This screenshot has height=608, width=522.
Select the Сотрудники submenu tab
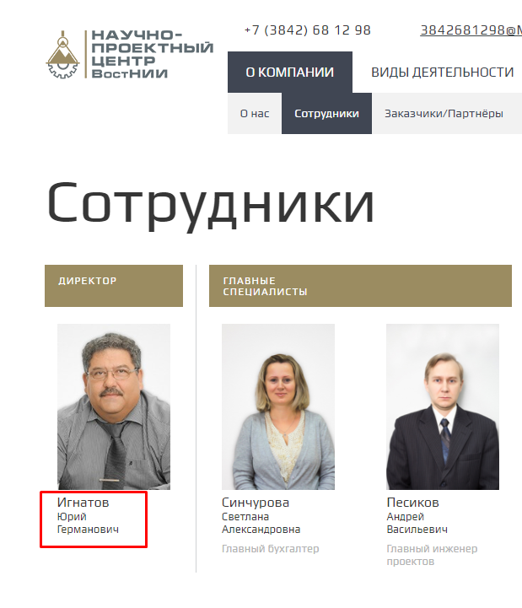(x=326, y=114)
